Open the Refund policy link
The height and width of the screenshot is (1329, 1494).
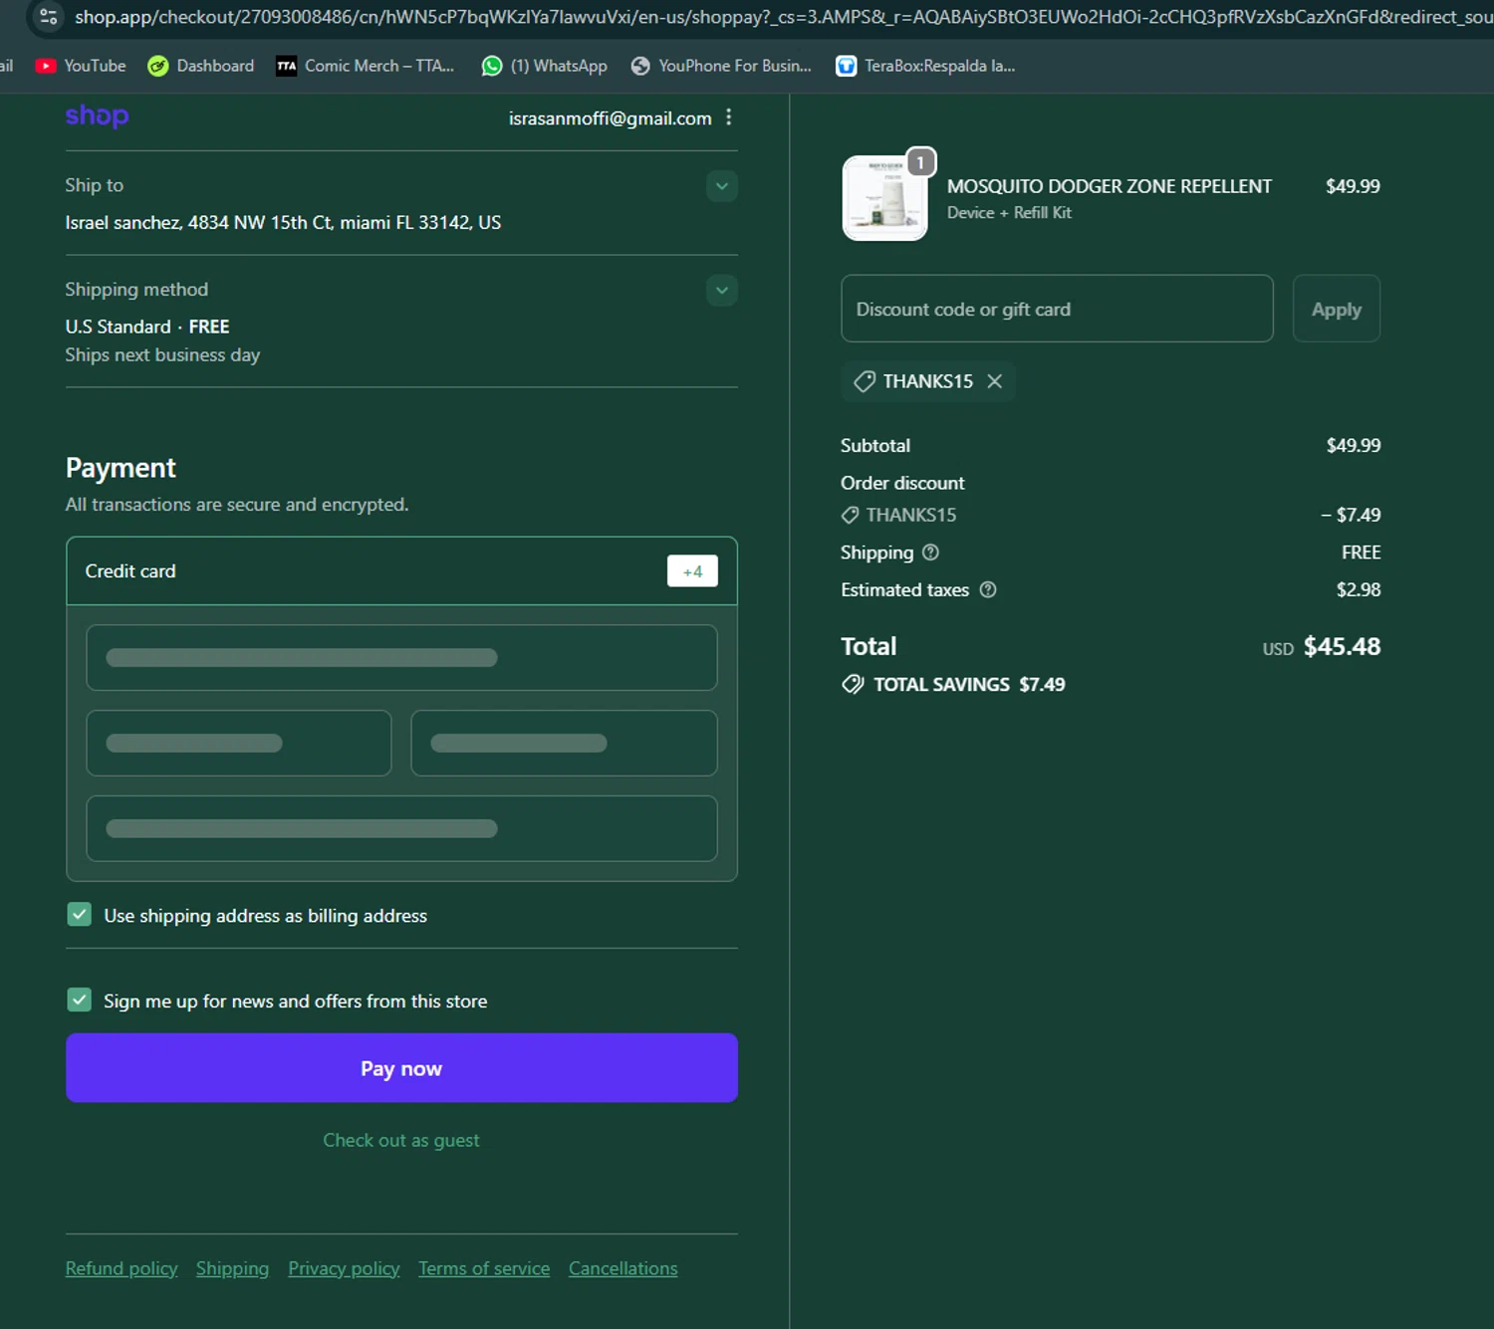click(x=122, y=1268)
